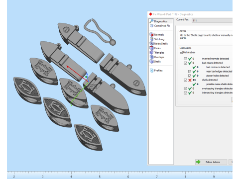Click the shells count value 13
The image size is (239, 179).
pos(194,80)
